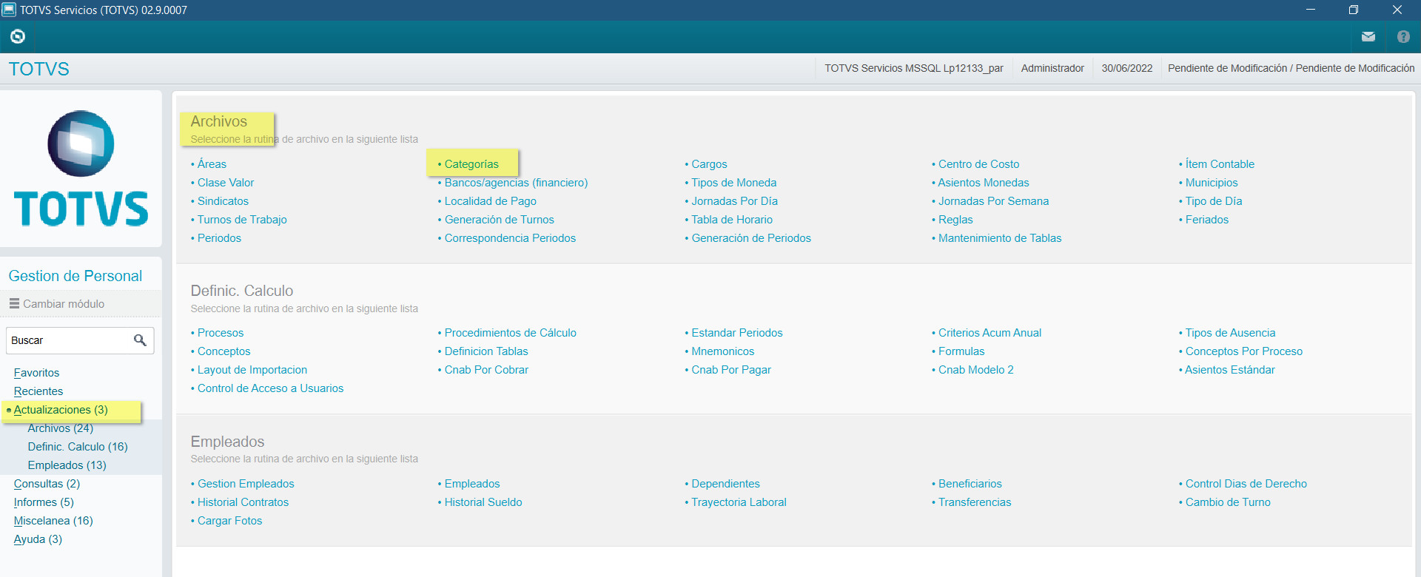Open Recientes in the sidebar
Viewport: 1421px width, 577px height.
click(x=38, y=391)
